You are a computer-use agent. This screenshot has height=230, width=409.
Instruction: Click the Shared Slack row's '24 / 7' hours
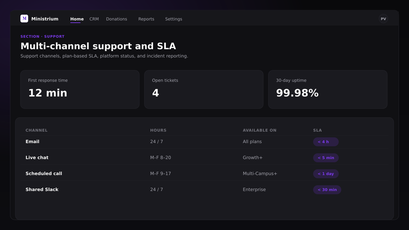(x=157, y=189)
